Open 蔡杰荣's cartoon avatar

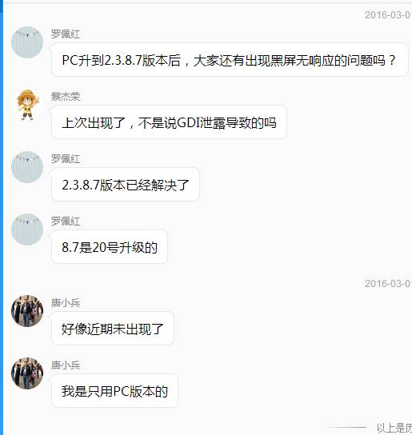27,105
